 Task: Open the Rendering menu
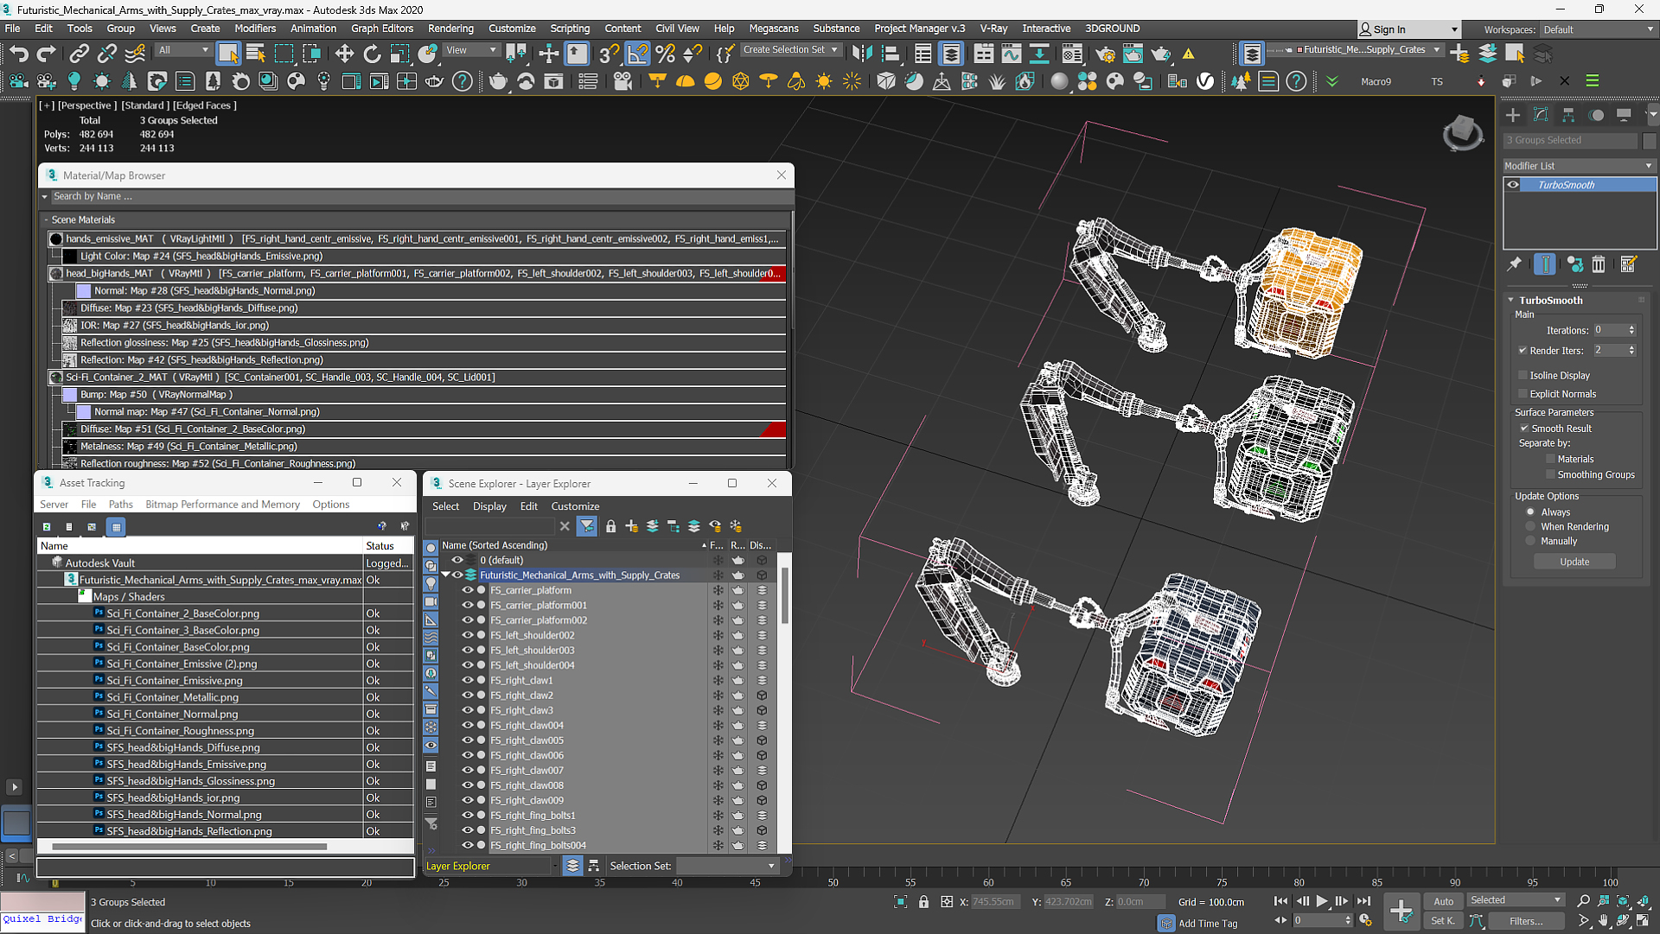pos(450,29)
